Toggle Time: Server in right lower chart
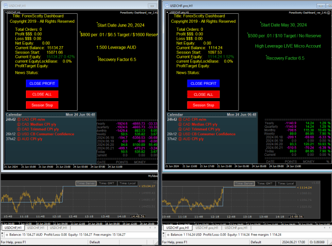 tap(244, 183)
